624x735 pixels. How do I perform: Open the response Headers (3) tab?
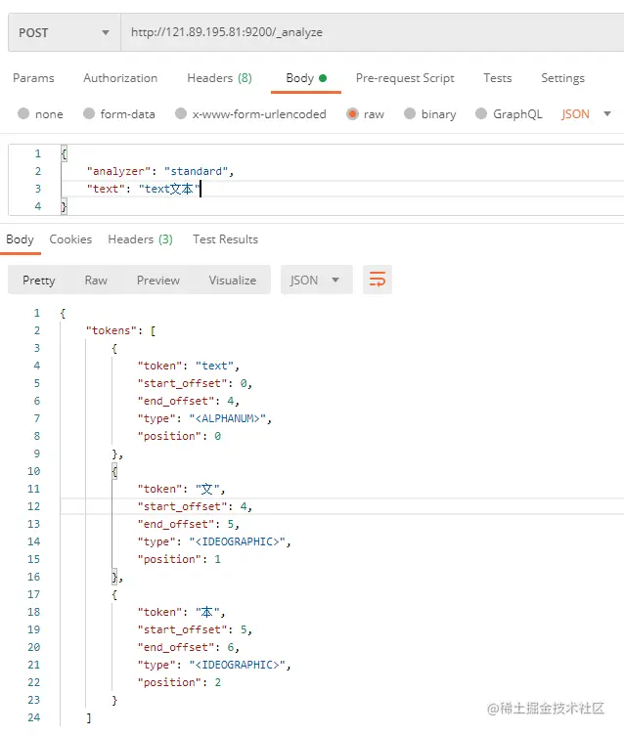[x=140, y=239]
